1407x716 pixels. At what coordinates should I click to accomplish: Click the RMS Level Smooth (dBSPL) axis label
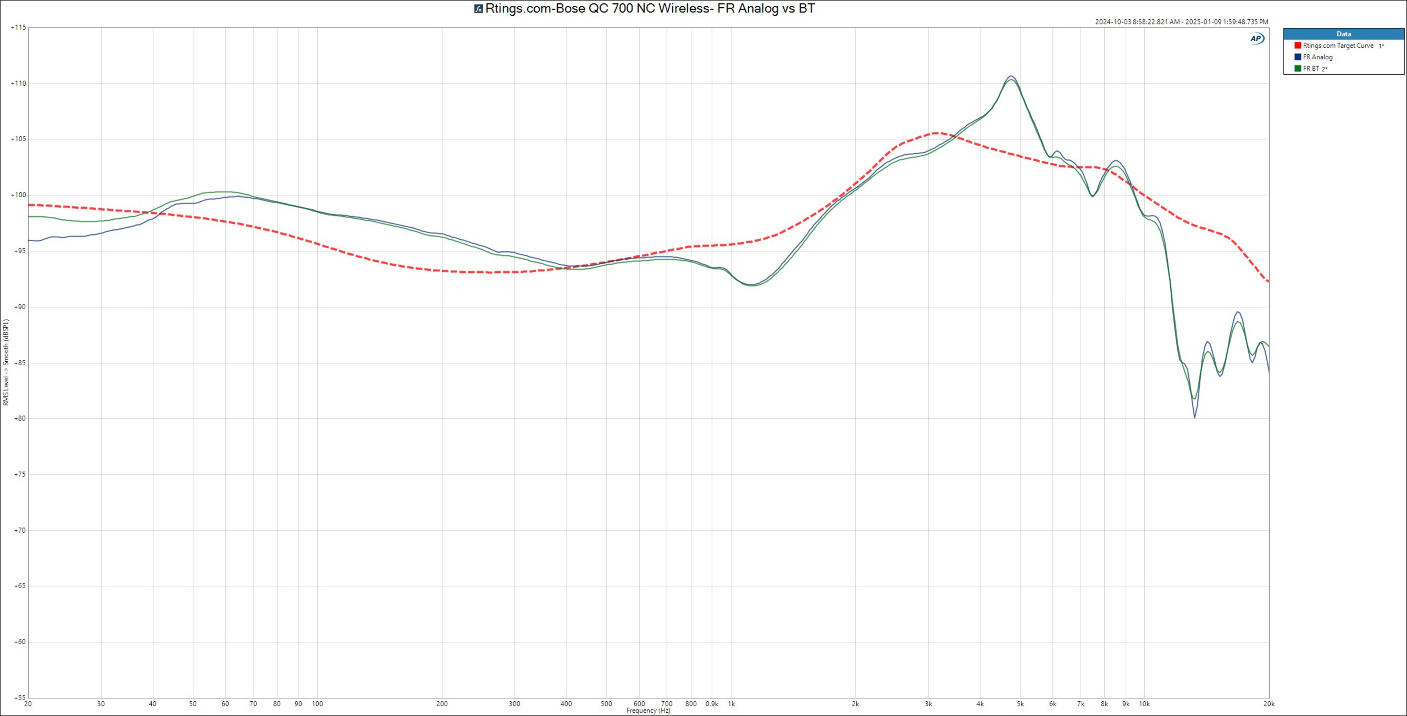tap(6, 363)
